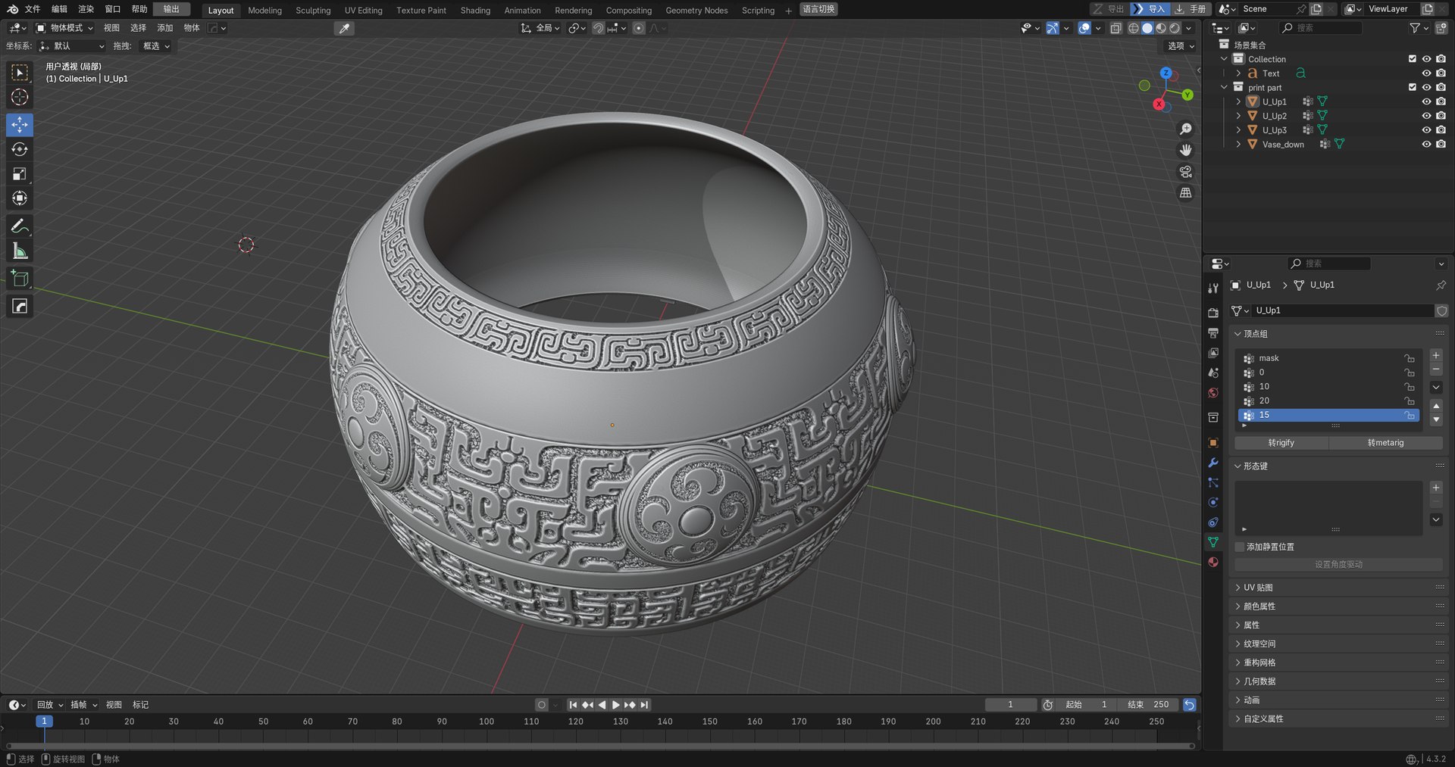Open the Object Data mesh properties tab
Image resolution: width=1455 pixels, height=767 pixels.
1213,542
